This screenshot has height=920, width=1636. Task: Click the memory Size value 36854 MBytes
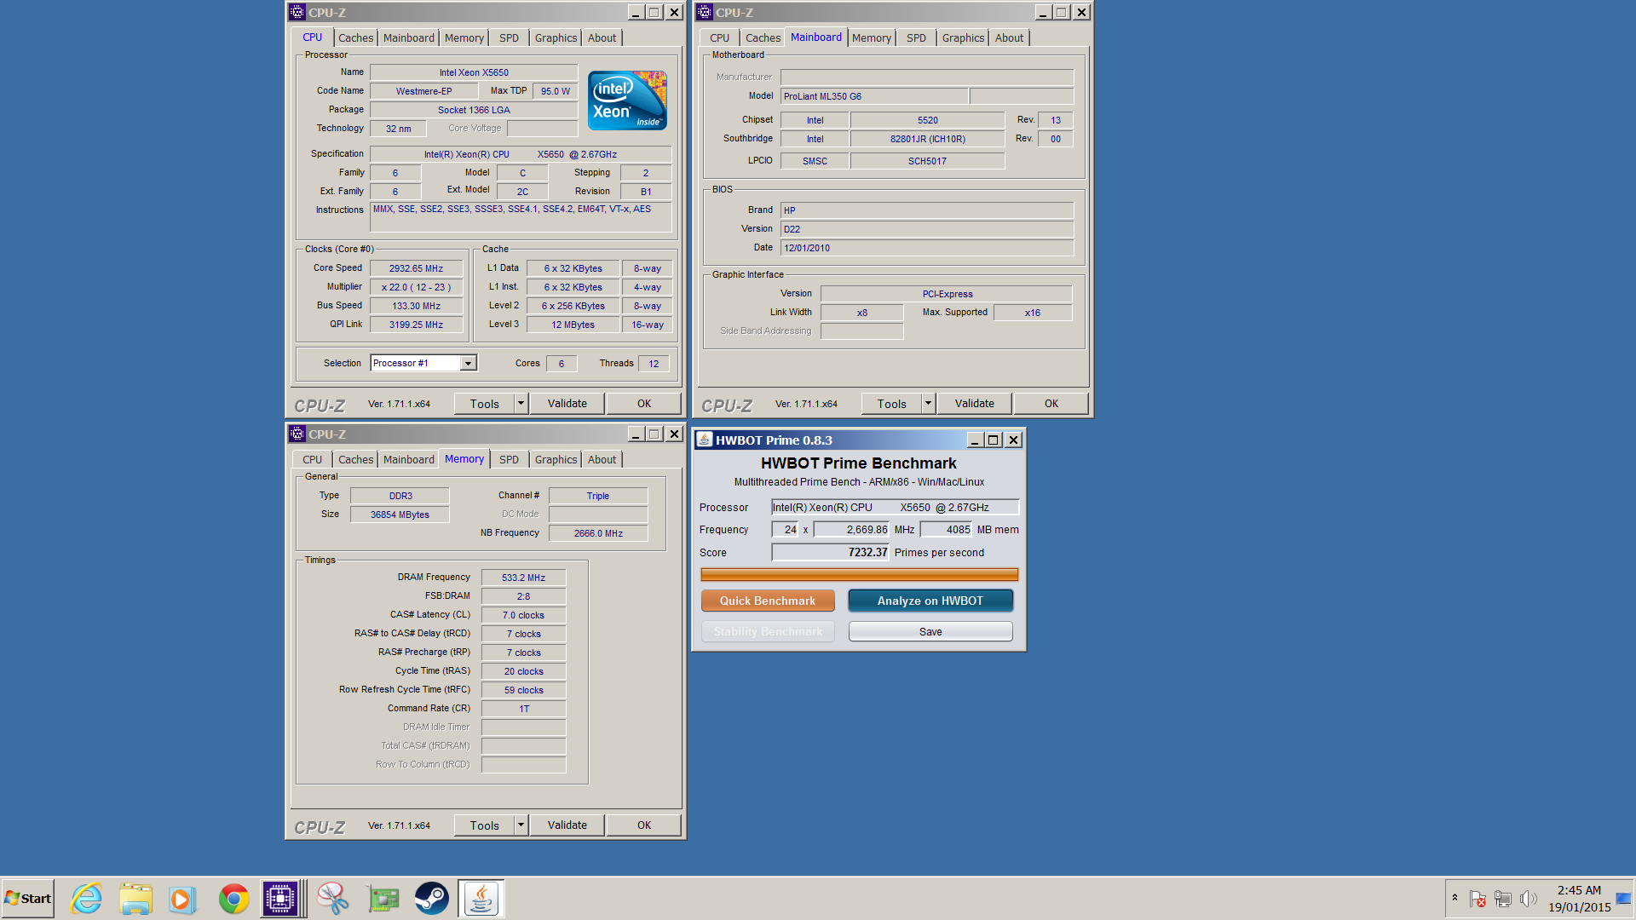point(400,515)
